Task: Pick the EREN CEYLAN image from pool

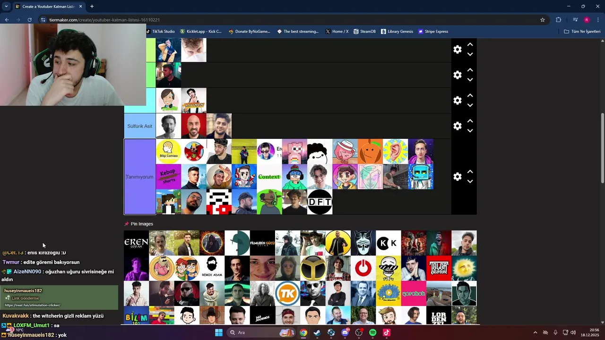Action: pos(136,243)
